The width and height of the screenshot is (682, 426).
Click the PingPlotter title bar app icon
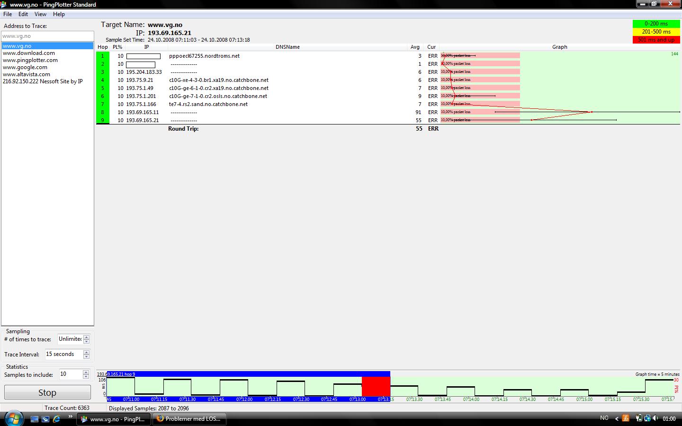(4, 4)
